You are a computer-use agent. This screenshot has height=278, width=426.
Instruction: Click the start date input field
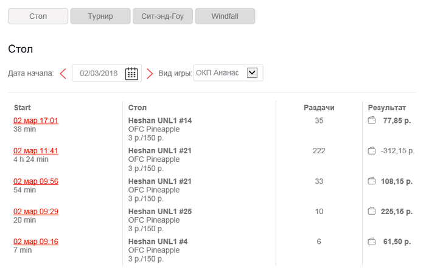click(x=99, y=74)
